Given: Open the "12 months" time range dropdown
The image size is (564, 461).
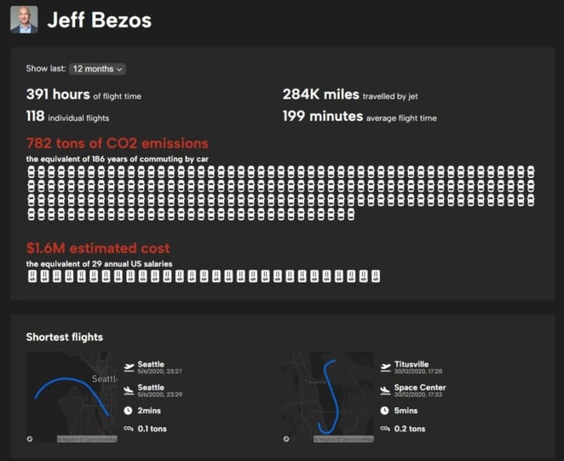Looking at the screenshot, I should click(97, 69).
